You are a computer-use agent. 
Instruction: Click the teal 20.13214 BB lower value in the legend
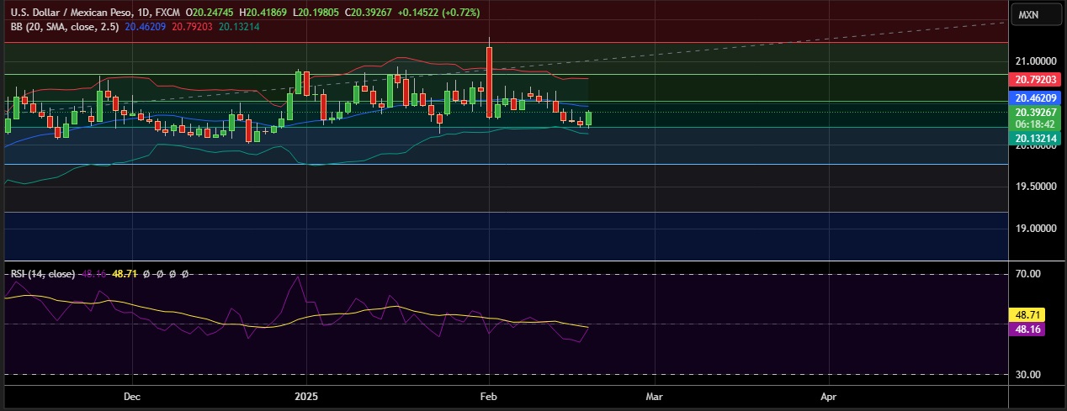(x=239, y=27)
